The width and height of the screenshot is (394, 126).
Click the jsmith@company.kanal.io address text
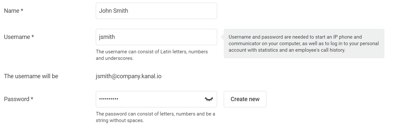(x=129, y=76)
